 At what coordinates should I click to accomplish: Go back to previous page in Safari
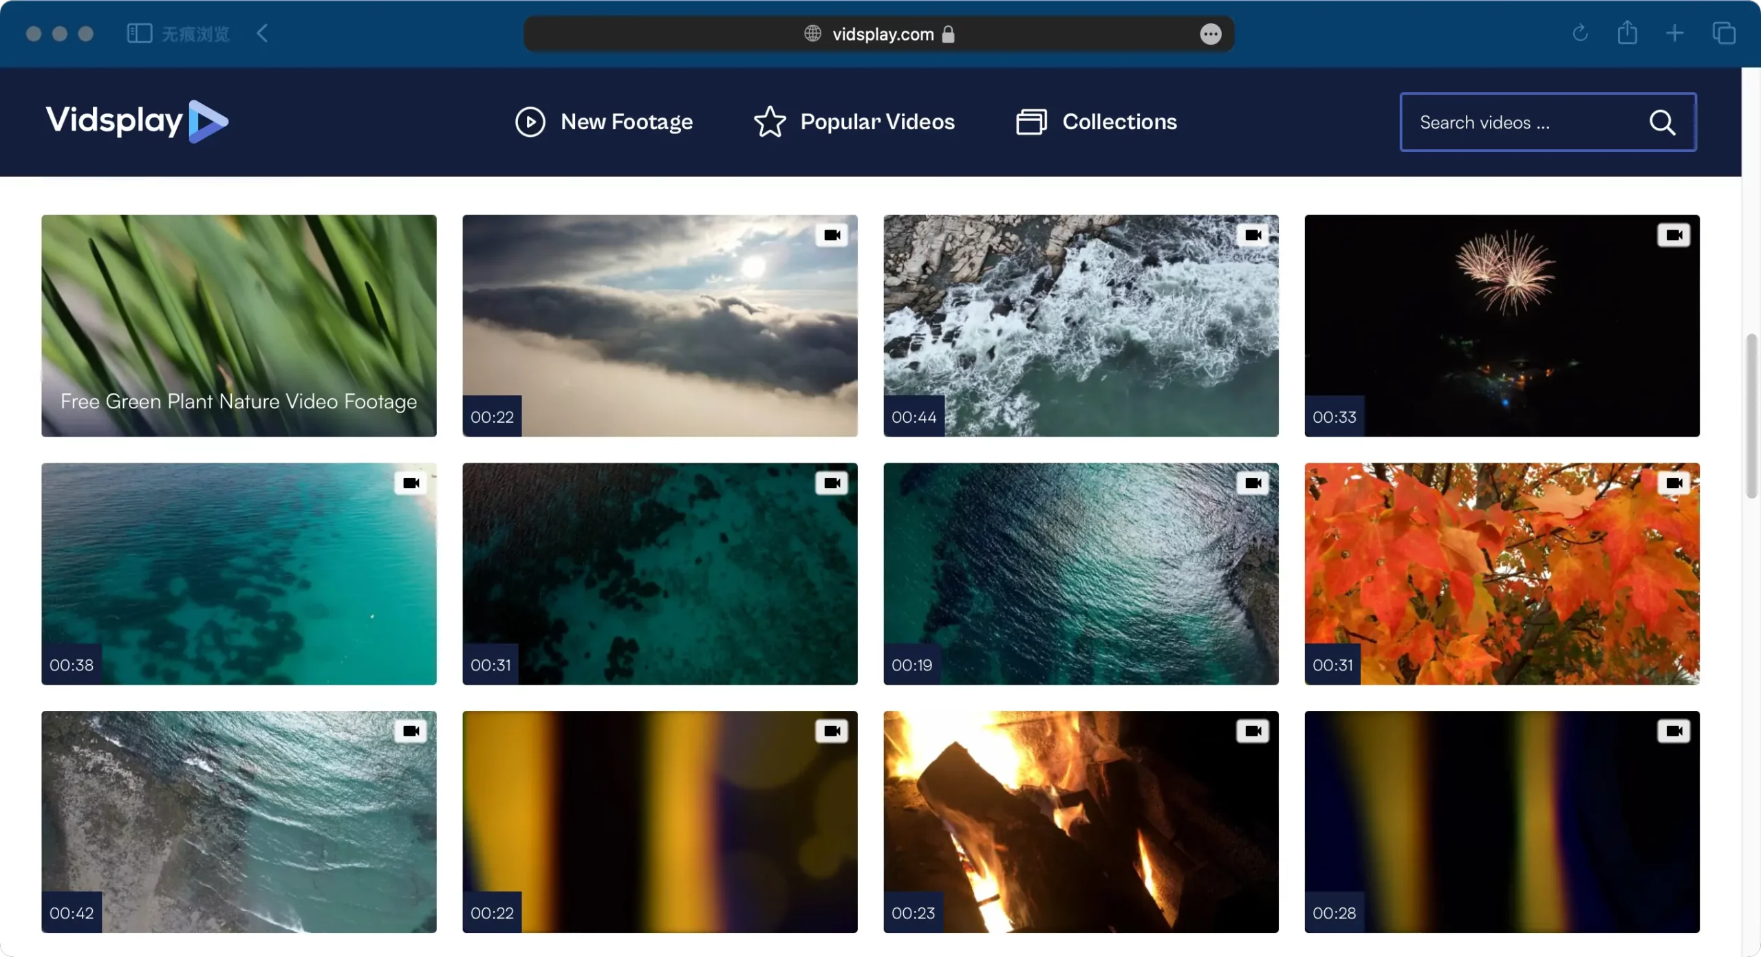(x=262, y=33)
